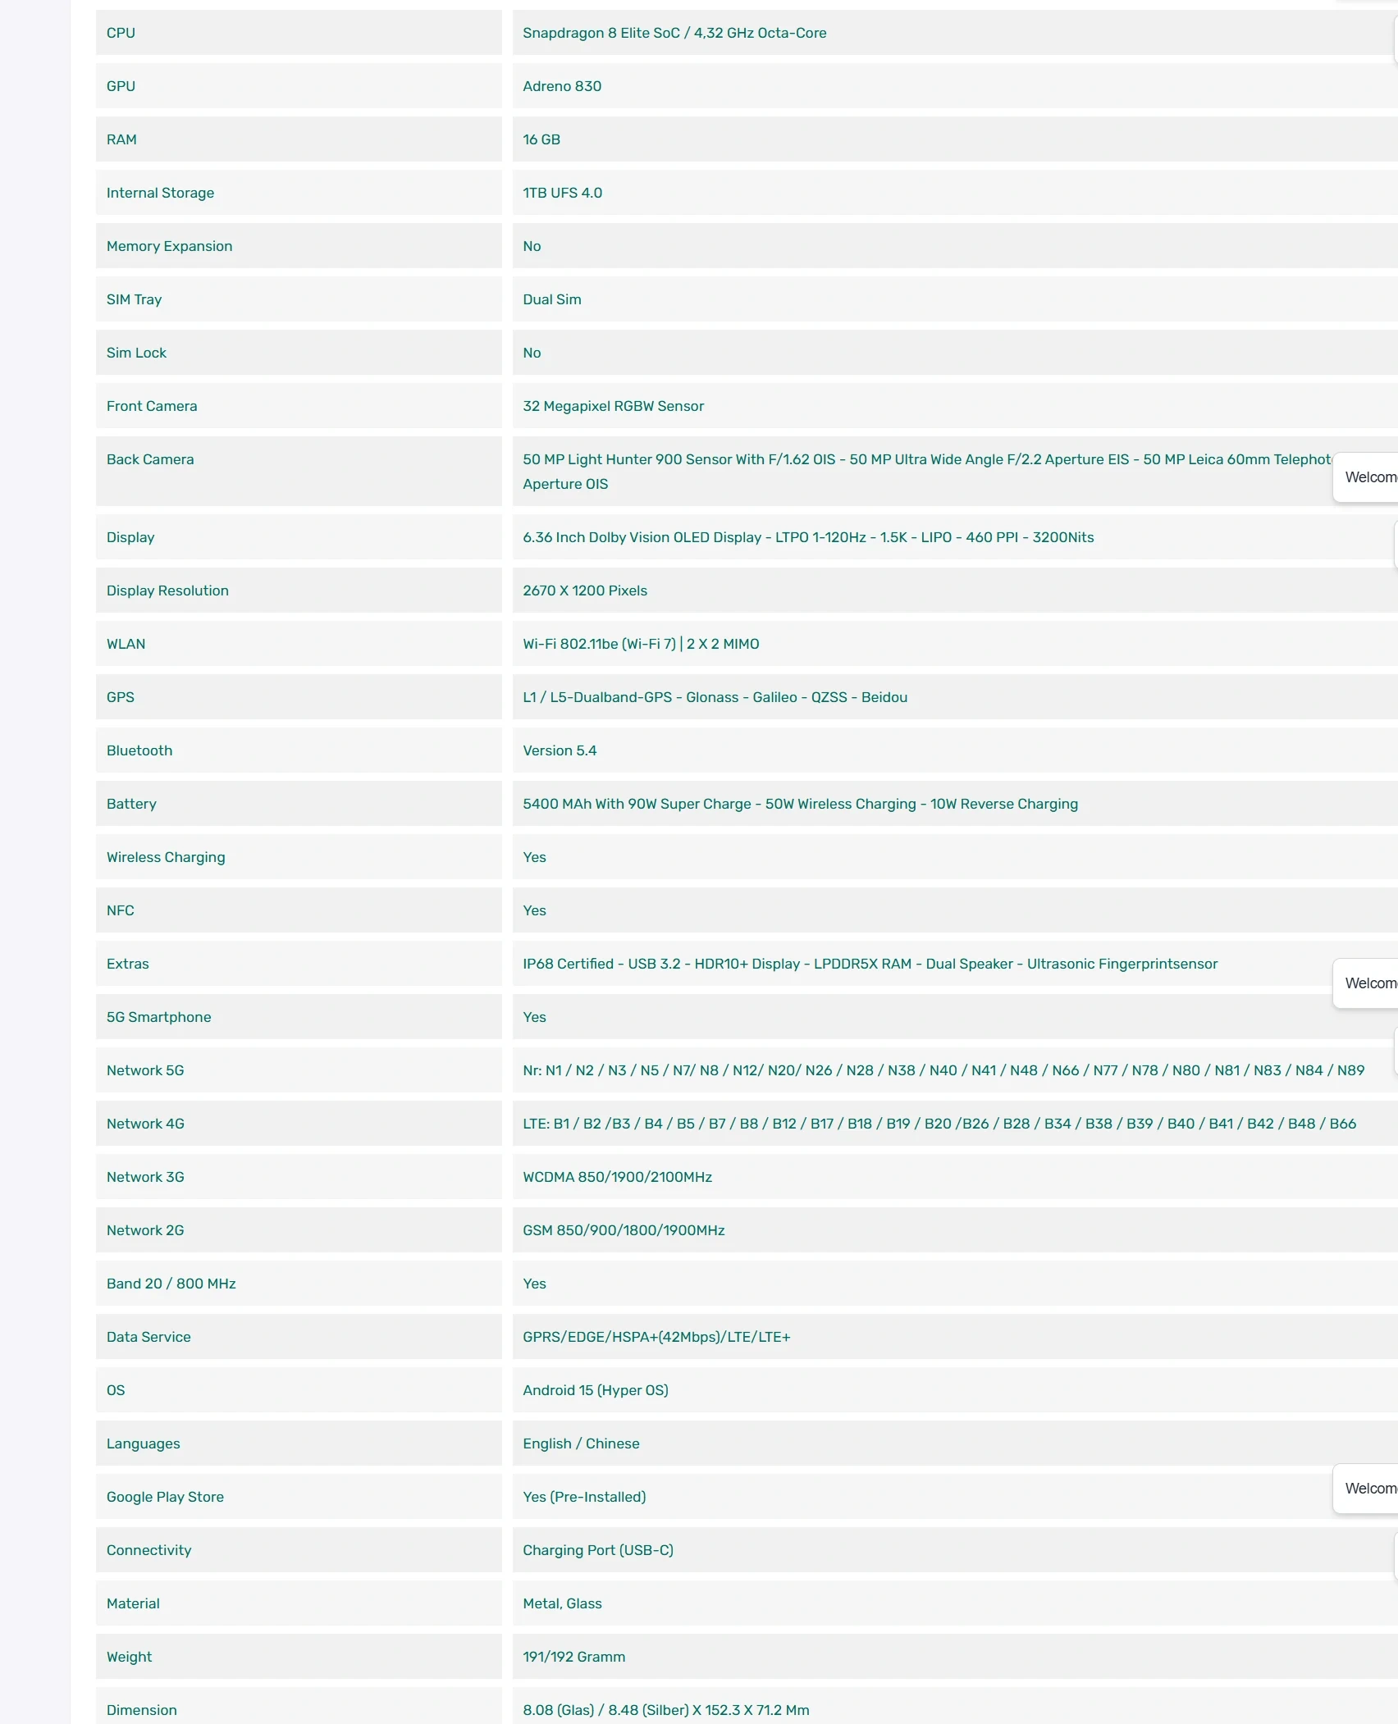The image size is (1398, 1724).
Task: Click the Welcome popup beside Extras row
Action: click(1368, 983)
